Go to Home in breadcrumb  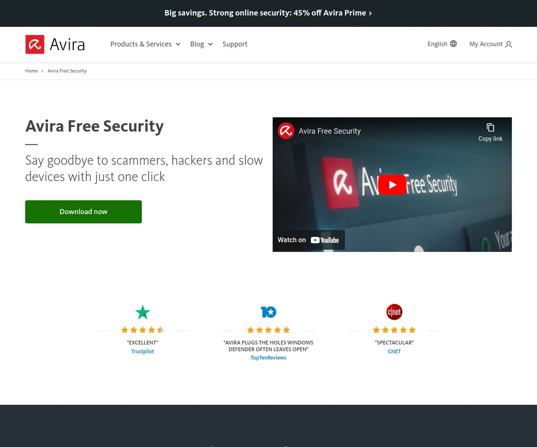point(31,71)
